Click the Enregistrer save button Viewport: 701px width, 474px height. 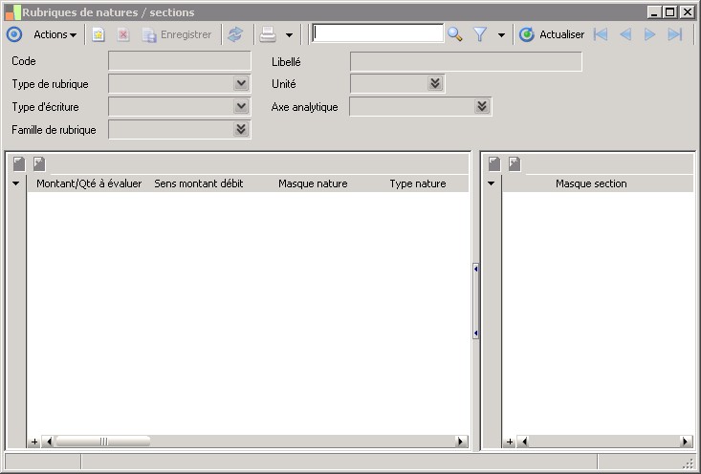pyautogui.click(x=177, y=34)
